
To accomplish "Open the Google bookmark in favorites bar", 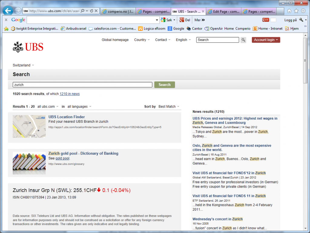I will click(x=176, y=29).
